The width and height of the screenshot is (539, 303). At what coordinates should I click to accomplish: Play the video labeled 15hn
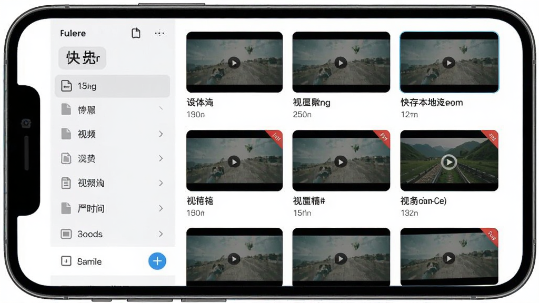341,162
